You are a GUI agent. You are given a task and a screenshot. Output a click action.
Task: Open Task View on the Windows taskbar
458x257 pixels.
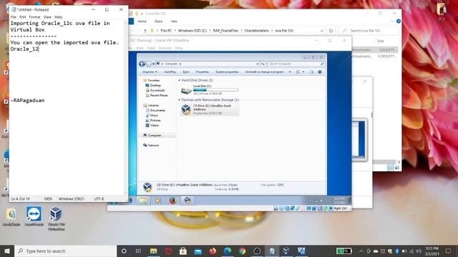[138, 251]
